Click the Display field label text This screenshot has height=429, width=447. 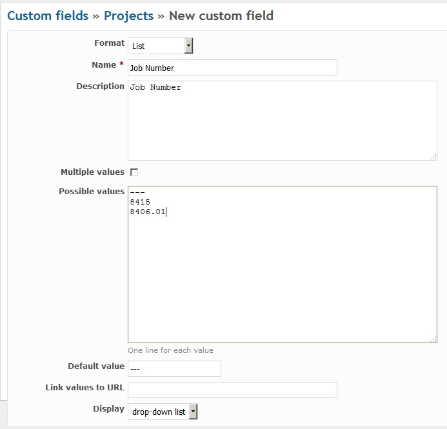(108, 409)
